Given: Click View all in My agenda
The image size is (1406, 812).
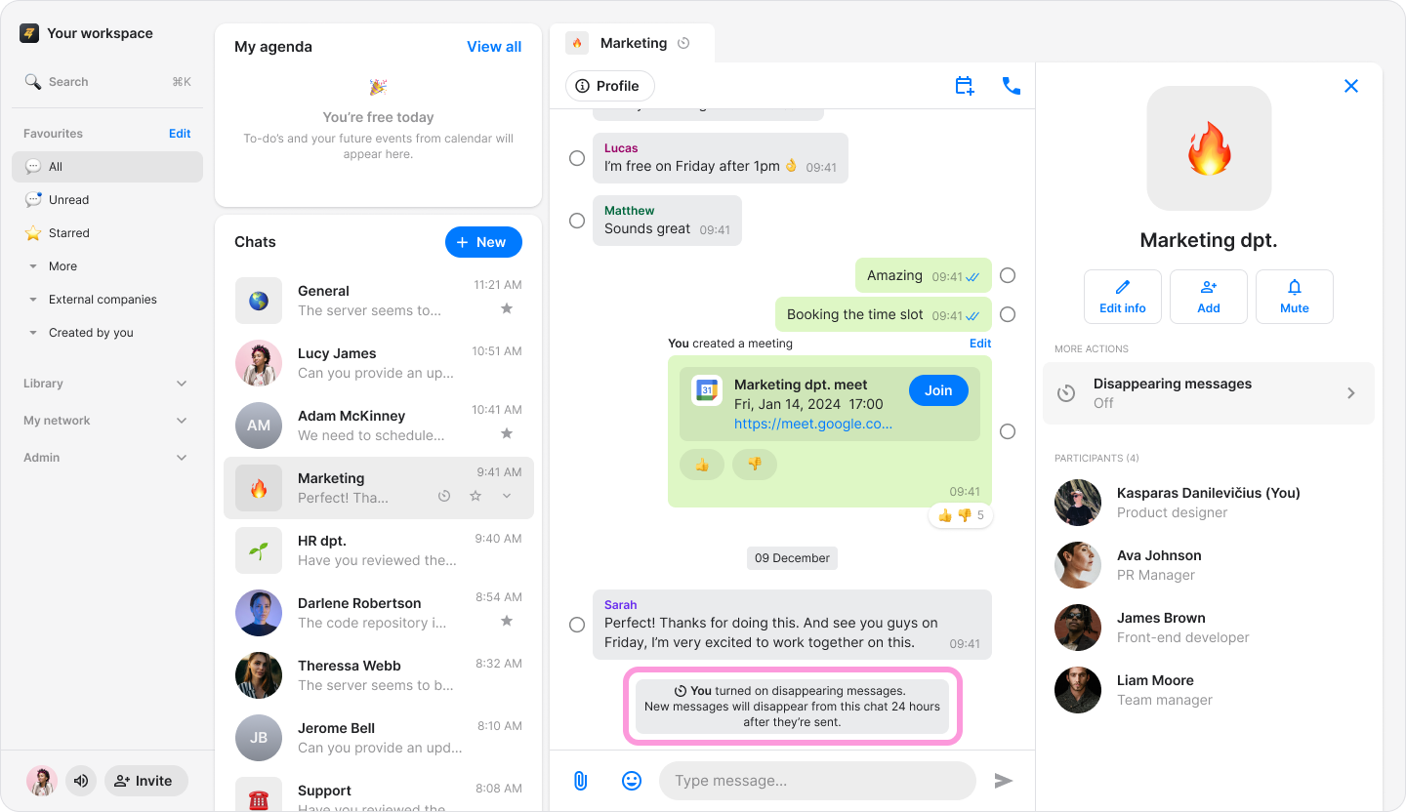Looking at the screenshot, I should point(494,47).
